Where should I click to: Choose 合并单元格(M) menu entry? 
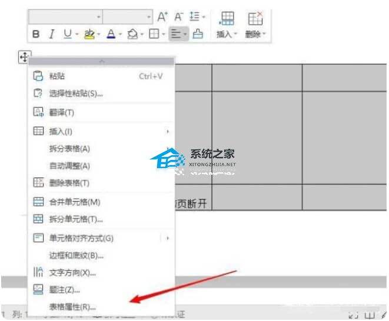(102, 202)
